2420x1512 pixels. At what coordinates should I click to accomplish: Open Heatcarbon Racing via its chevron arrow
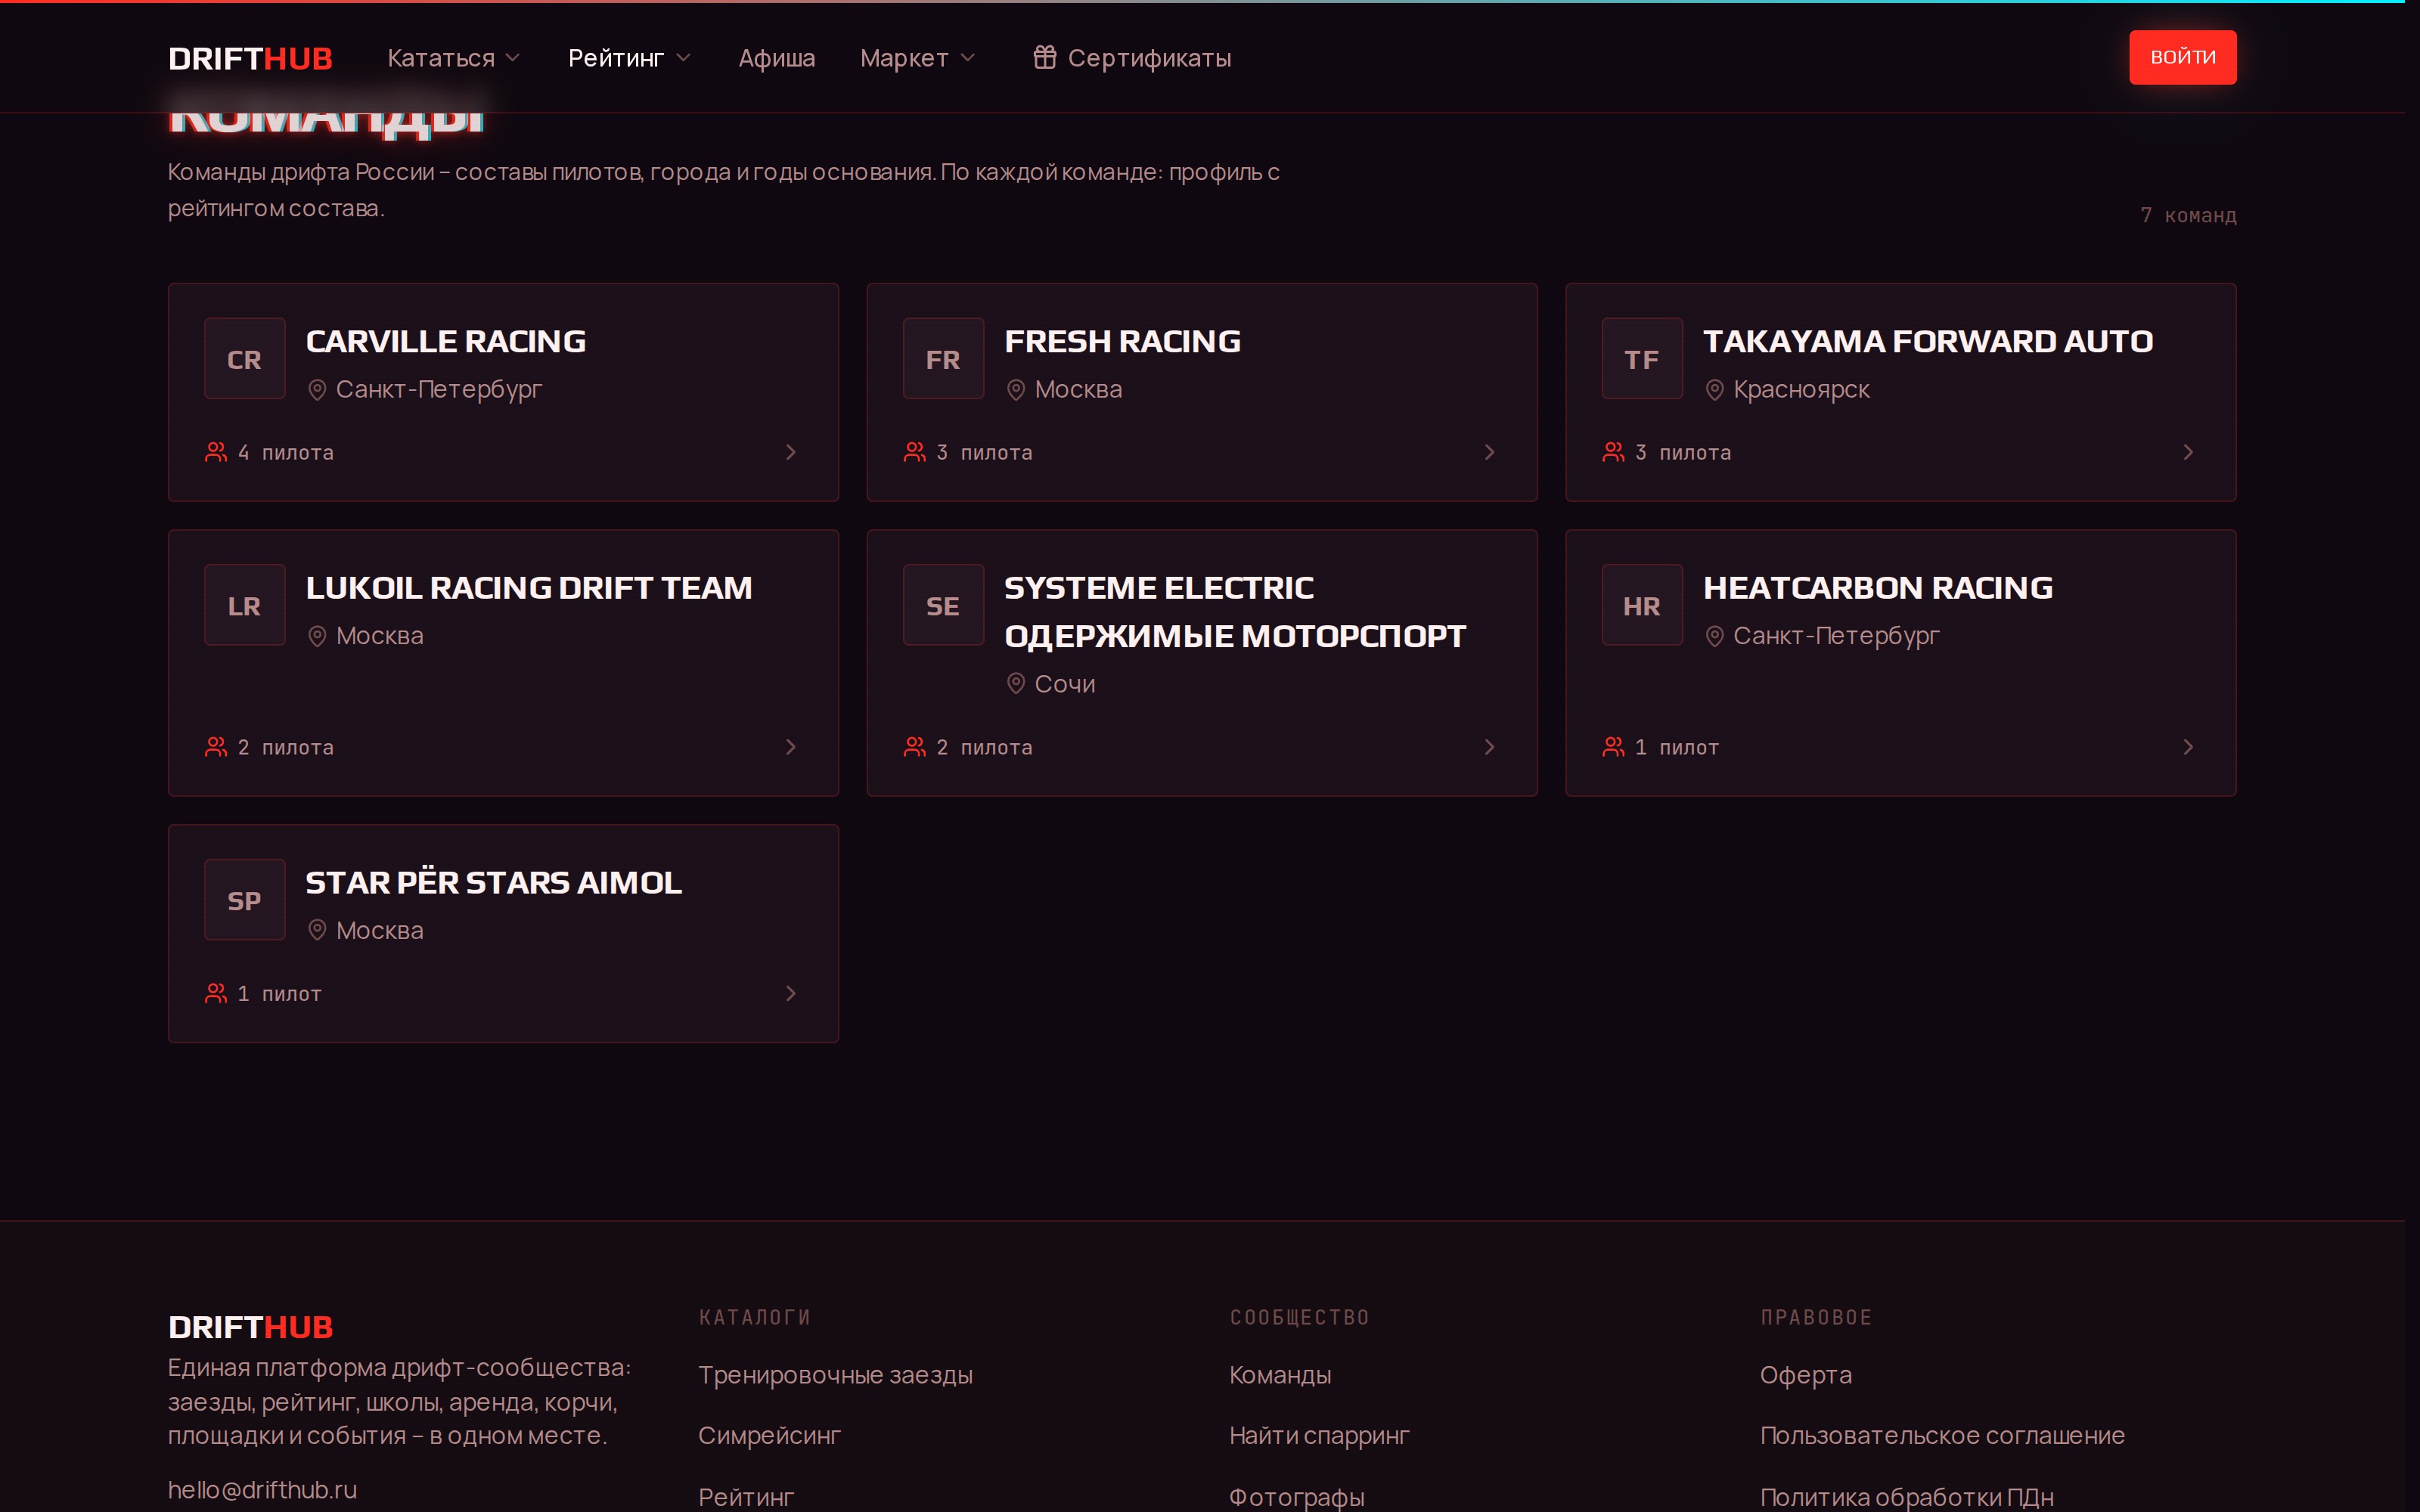(2188, 747)
